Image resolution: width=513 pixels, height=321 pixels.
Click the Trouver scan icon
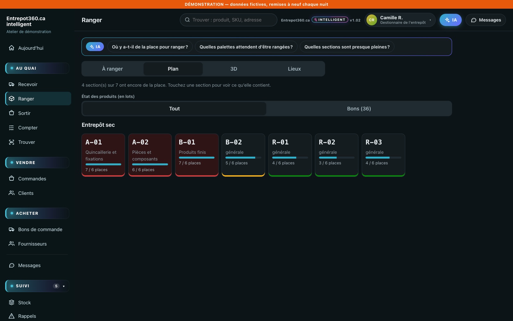(12, 142)
